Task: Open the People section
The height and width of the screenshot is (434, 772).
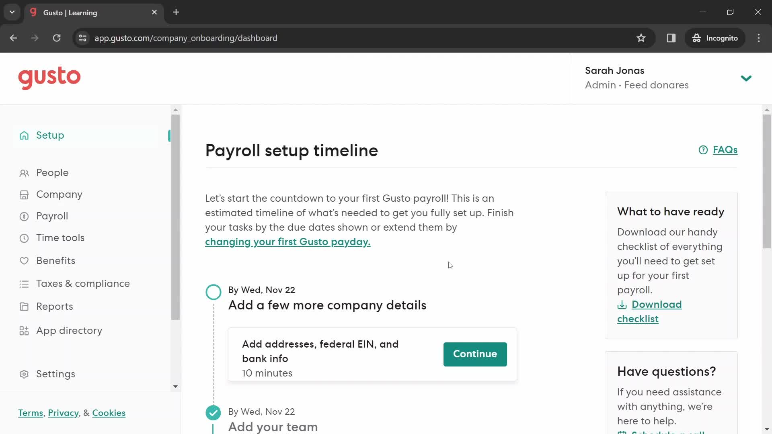Action: (52, 172)
